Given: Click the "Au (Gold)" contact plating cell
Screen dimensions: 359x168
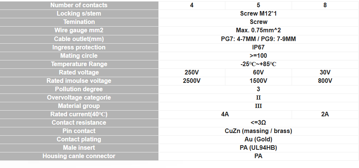Looking at the screenshot, I should pyautogui.click(x=258, y=139).
